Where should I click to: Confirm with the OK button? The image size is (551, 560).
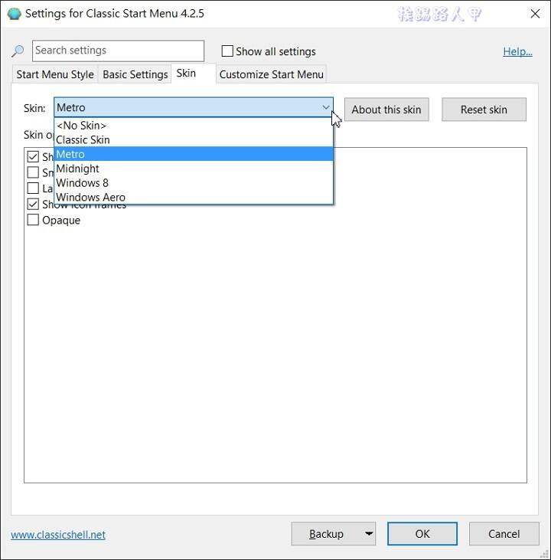pos(422,534)
